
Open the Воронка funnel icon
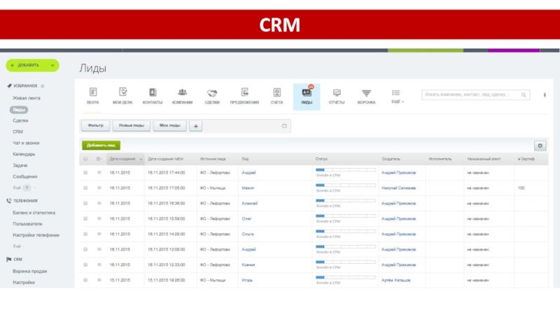click(x=366, y=93)
